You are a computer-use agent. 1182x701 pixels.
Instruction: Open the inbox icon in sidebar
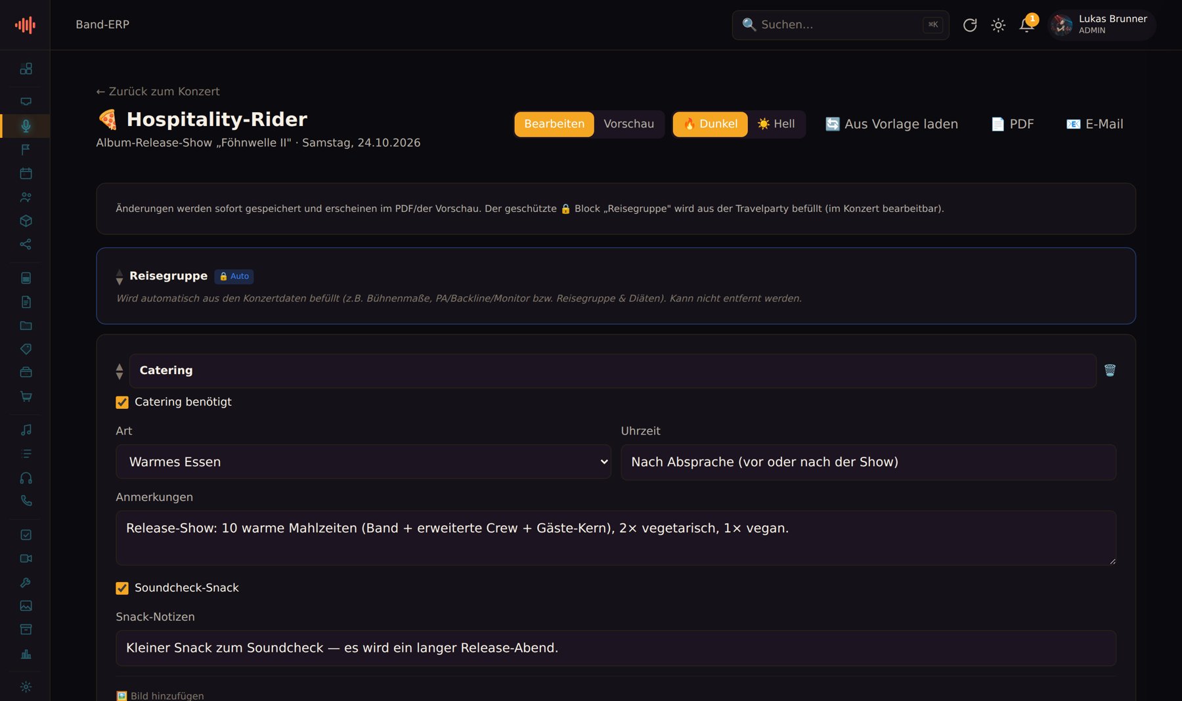coord(26,102)
